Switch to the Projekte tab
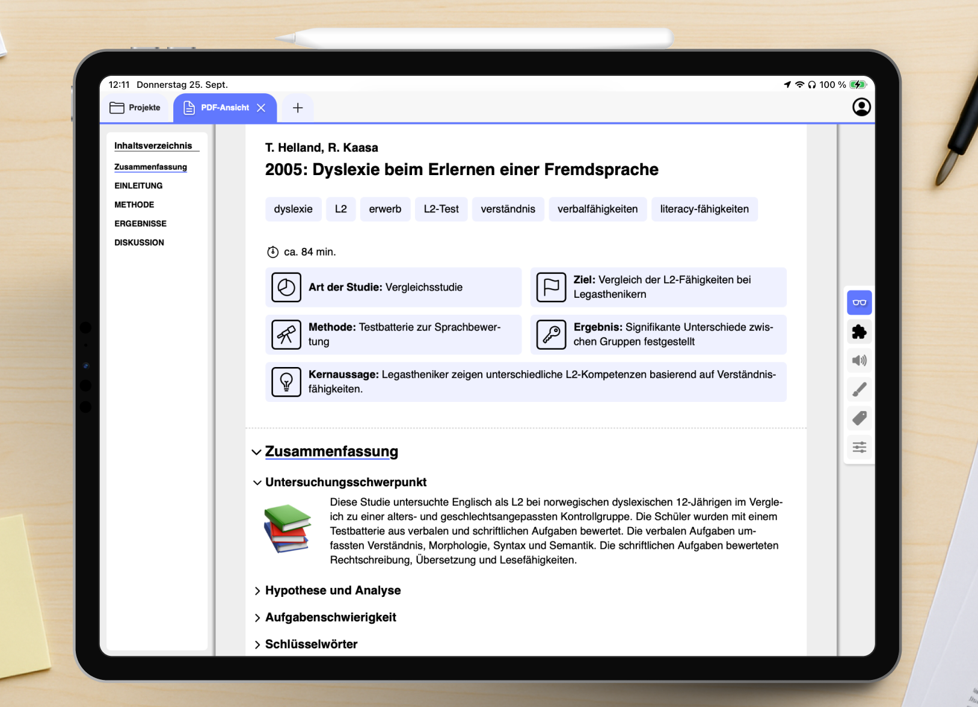 coord(136,108)
